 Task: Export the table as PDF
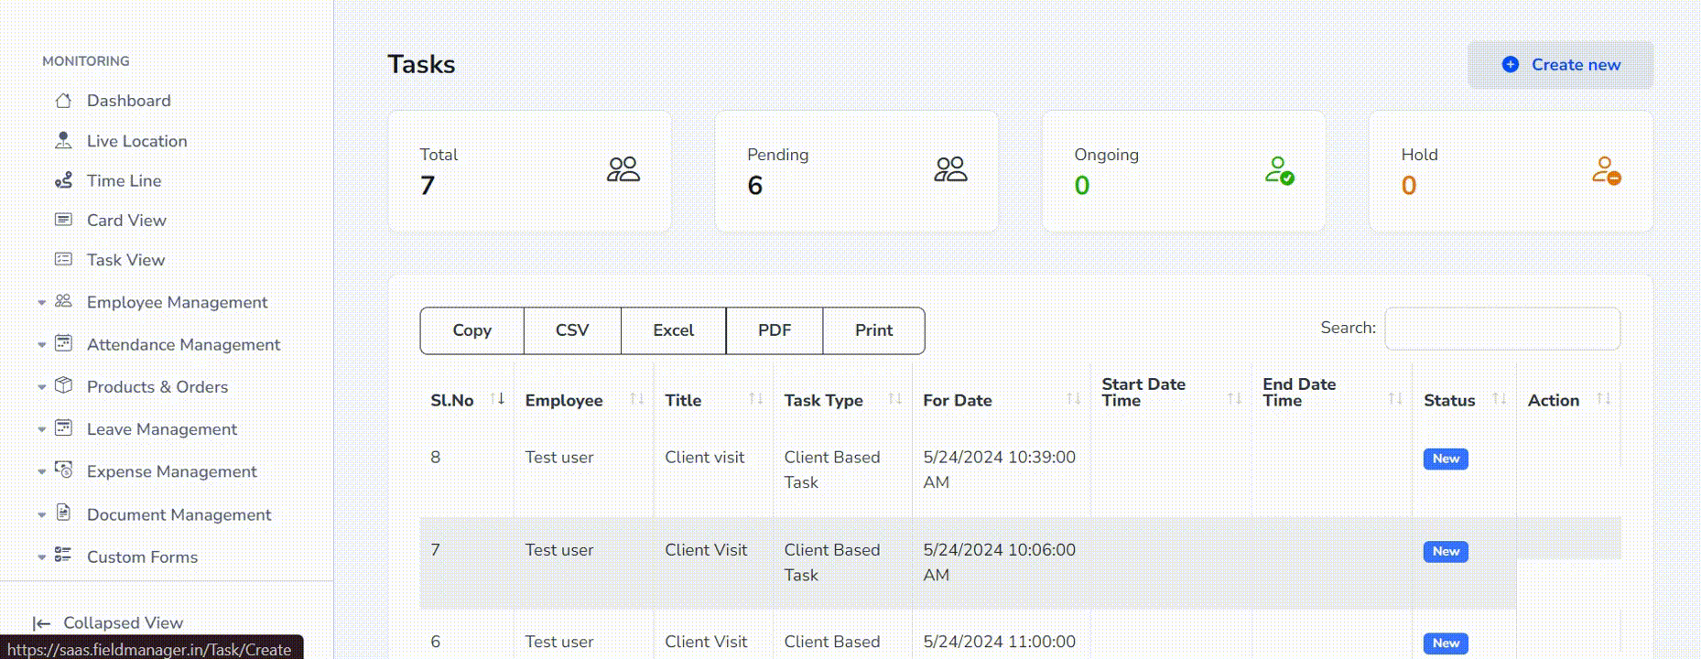(775, 330)
